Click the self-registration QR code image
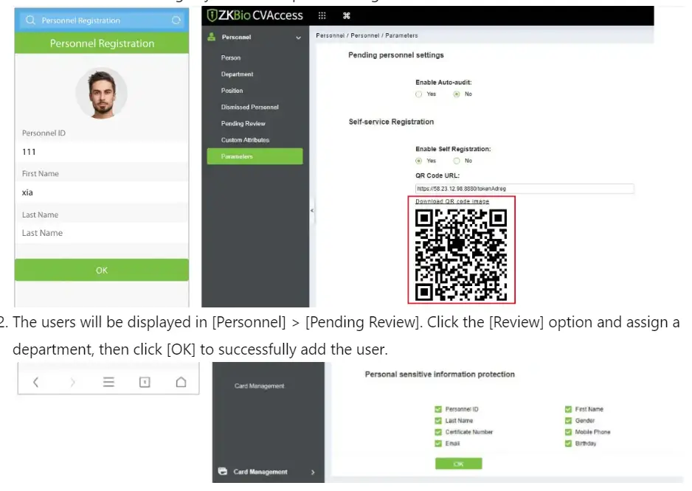Viewport: 692px width, 491px height. [x=461, y=254]
